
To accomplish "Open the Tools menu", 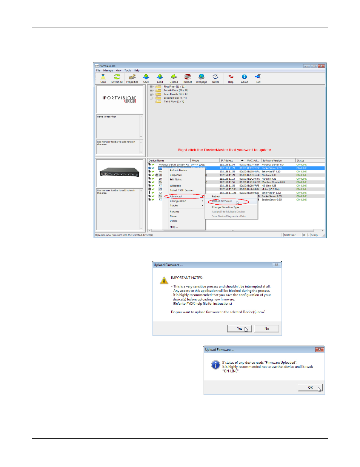I will coord(128,70).
